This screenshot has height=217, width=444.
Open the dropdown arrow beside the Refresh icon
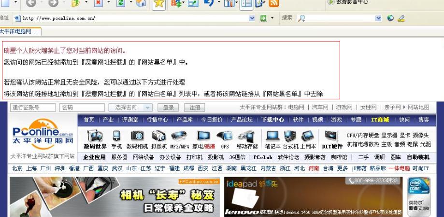(x=131, y=2)
